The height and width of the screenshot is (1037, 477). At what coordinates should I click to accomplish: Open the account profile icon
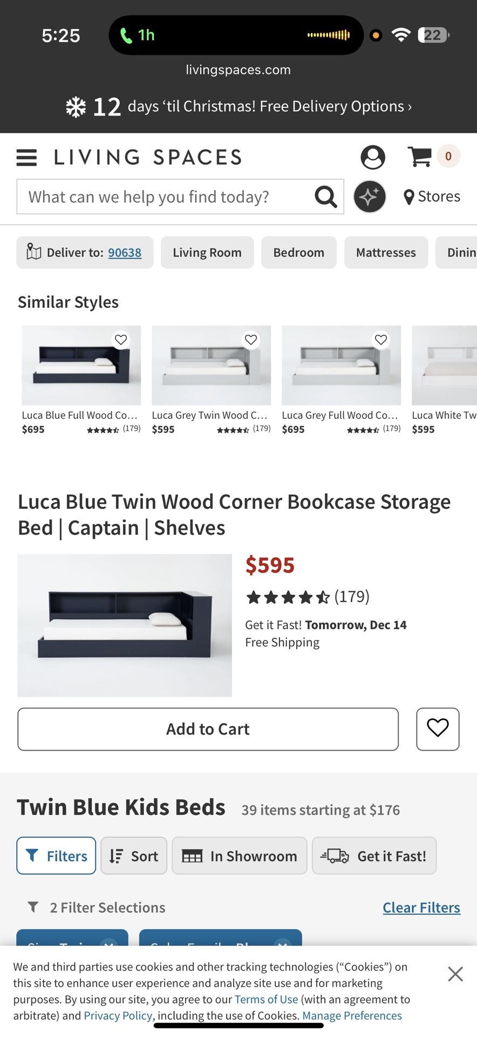point(372,157)
